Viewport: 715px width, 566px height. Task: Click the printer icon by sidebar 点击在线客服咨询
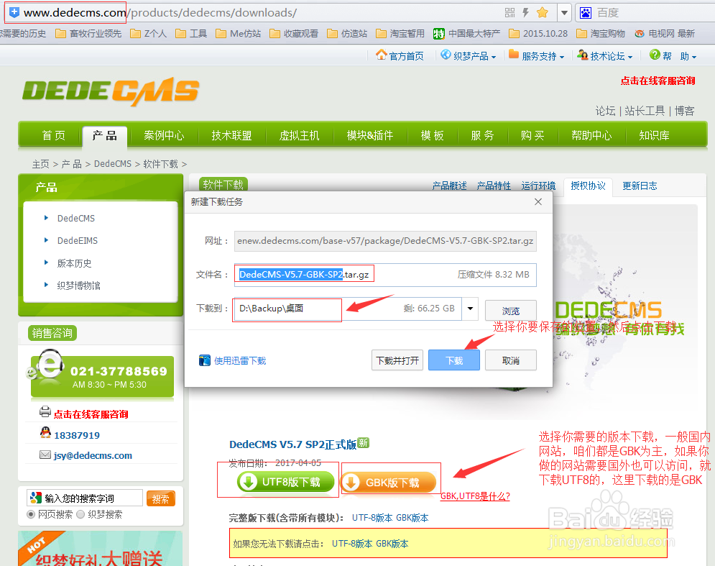pos(45,411)
